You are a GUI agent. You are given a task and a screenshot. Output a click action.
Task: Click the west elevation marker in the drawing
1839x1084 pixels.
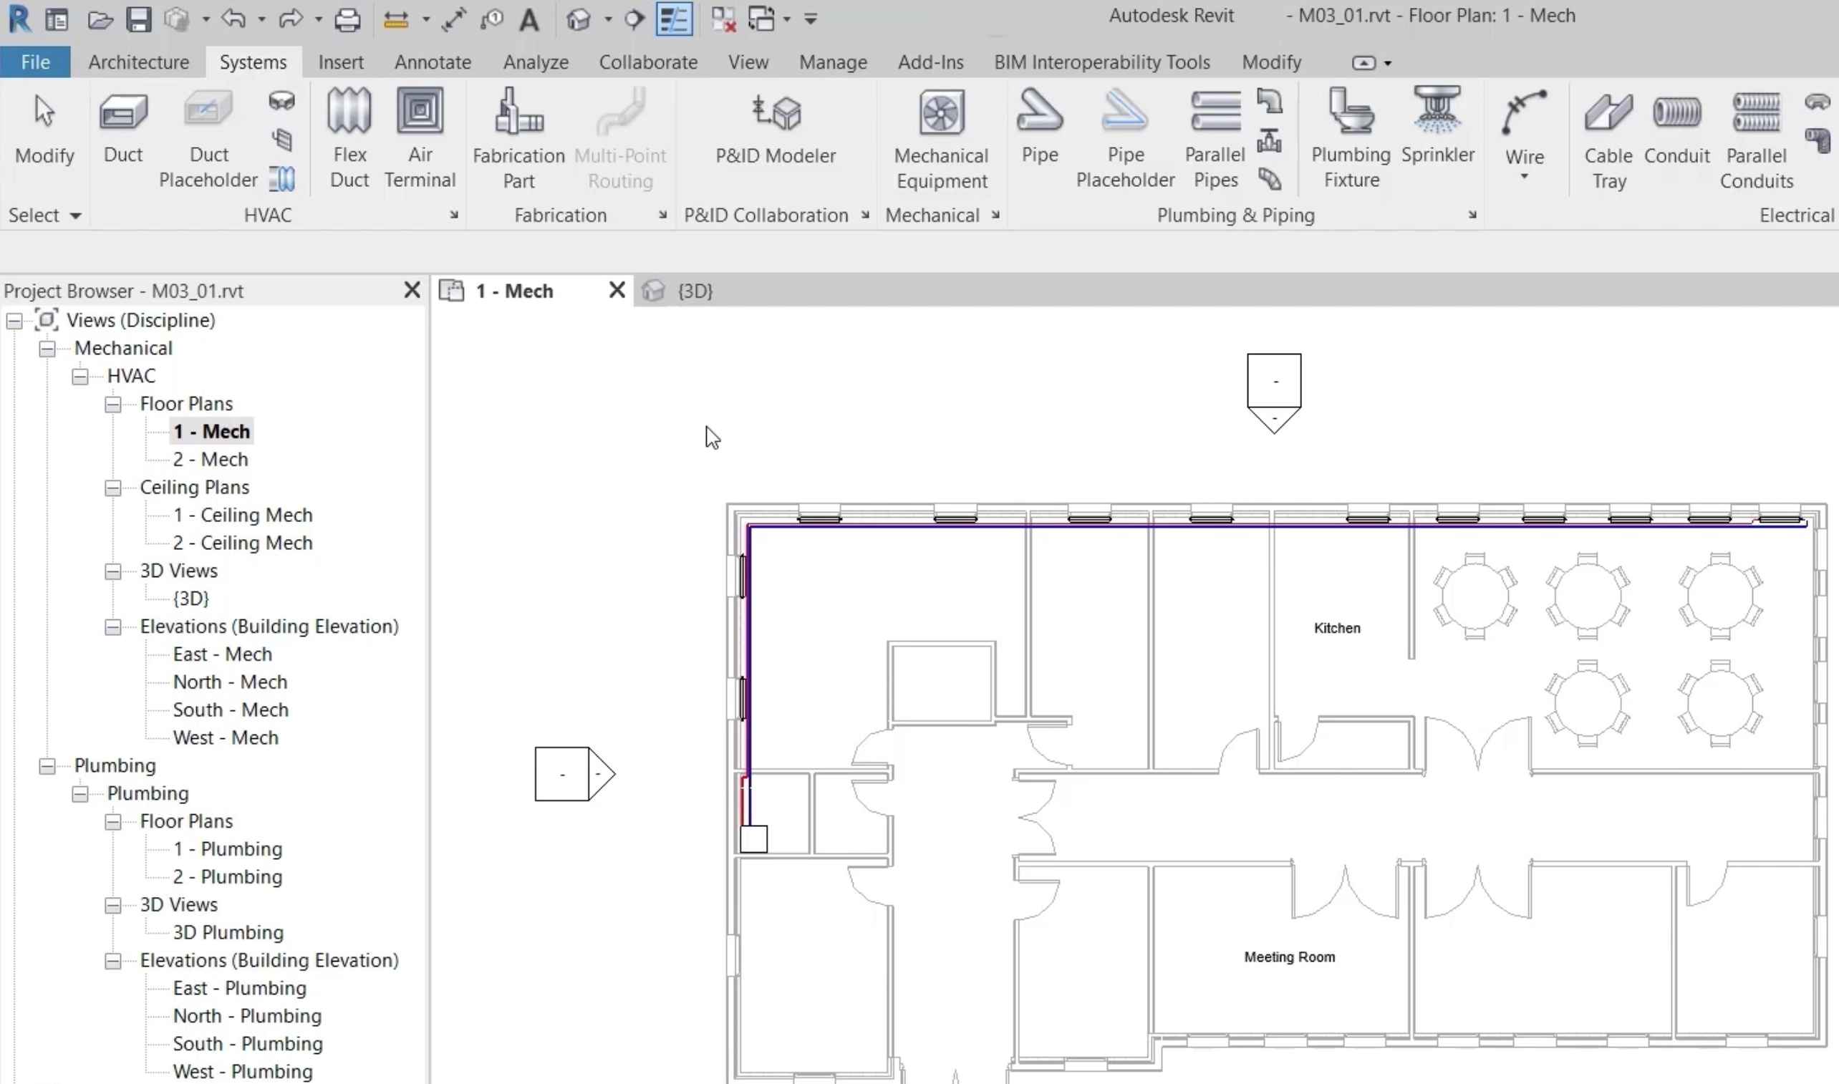click(x=575, y=774)
